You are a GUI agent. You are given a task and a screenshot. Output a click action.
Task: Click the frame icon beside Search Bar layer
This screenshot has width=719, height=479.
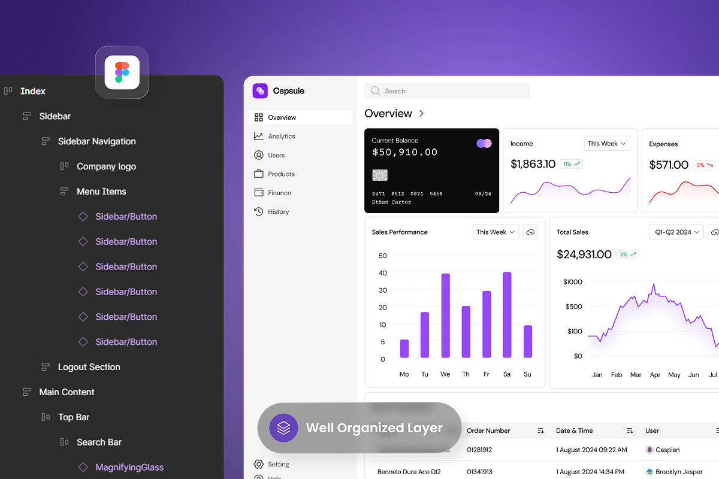64,442
